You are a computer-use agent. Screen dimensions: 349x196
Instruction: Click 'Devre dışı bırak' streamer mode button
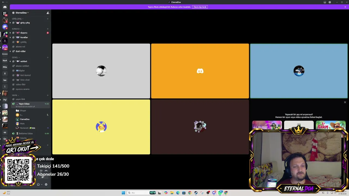click(x=200, y=7)
